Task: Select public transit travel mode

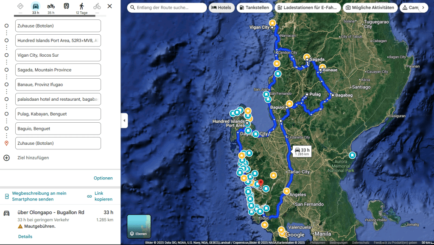Action: click(67, 6)
